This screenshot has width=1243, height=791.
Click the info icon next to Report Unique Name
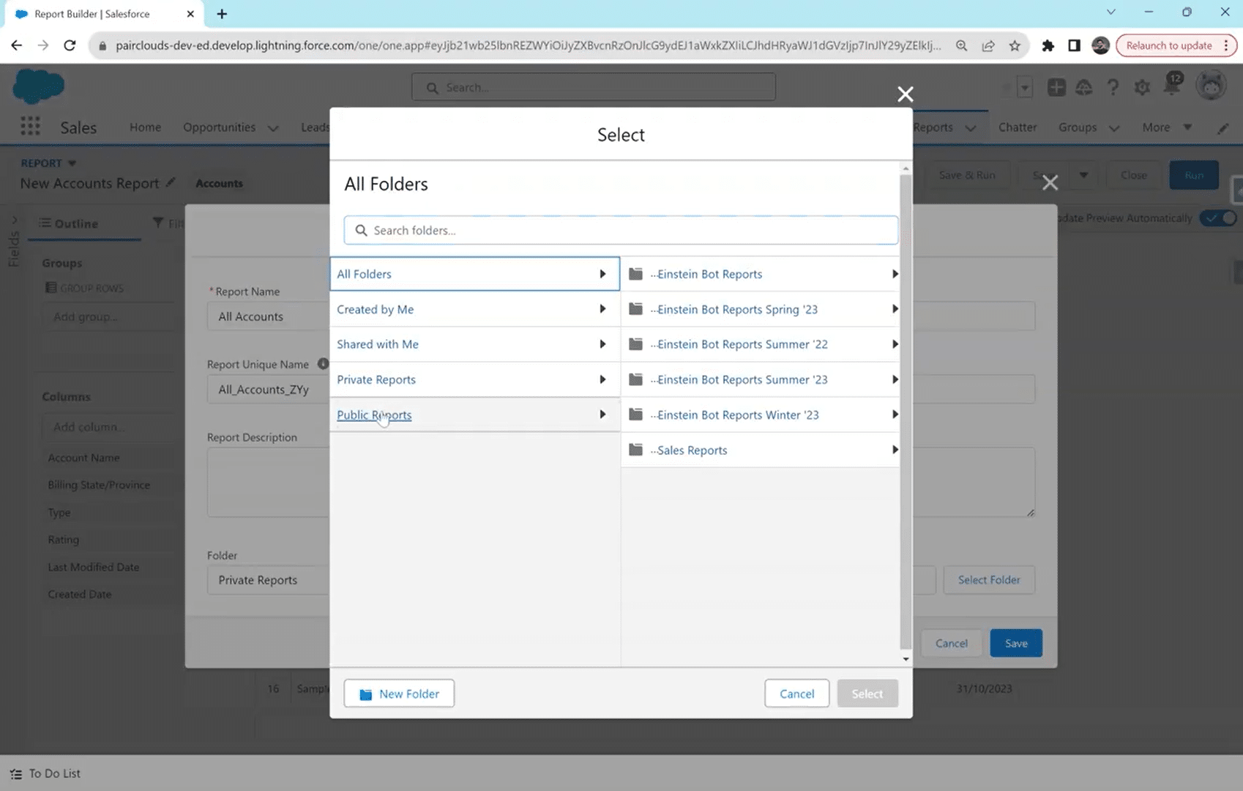click(x=322, y=363)
